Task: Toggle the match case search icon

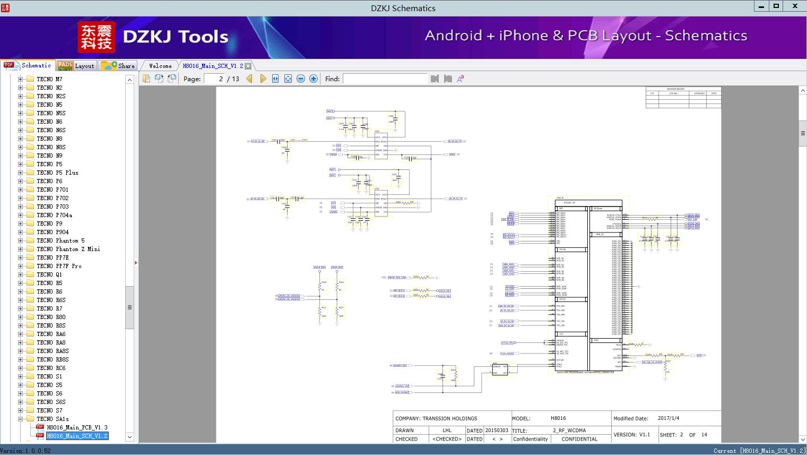Action: pos(461,79)
